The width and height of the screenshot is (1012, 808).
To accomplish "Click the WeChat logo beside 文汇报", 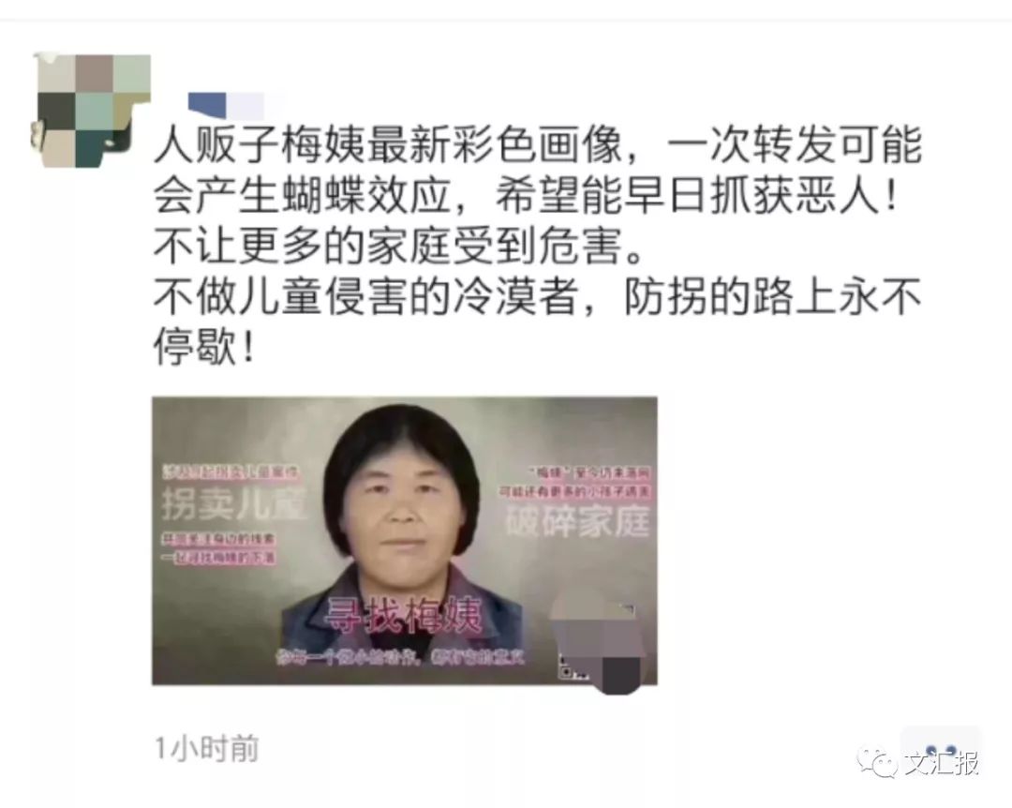I will click(x=876, y=764).
